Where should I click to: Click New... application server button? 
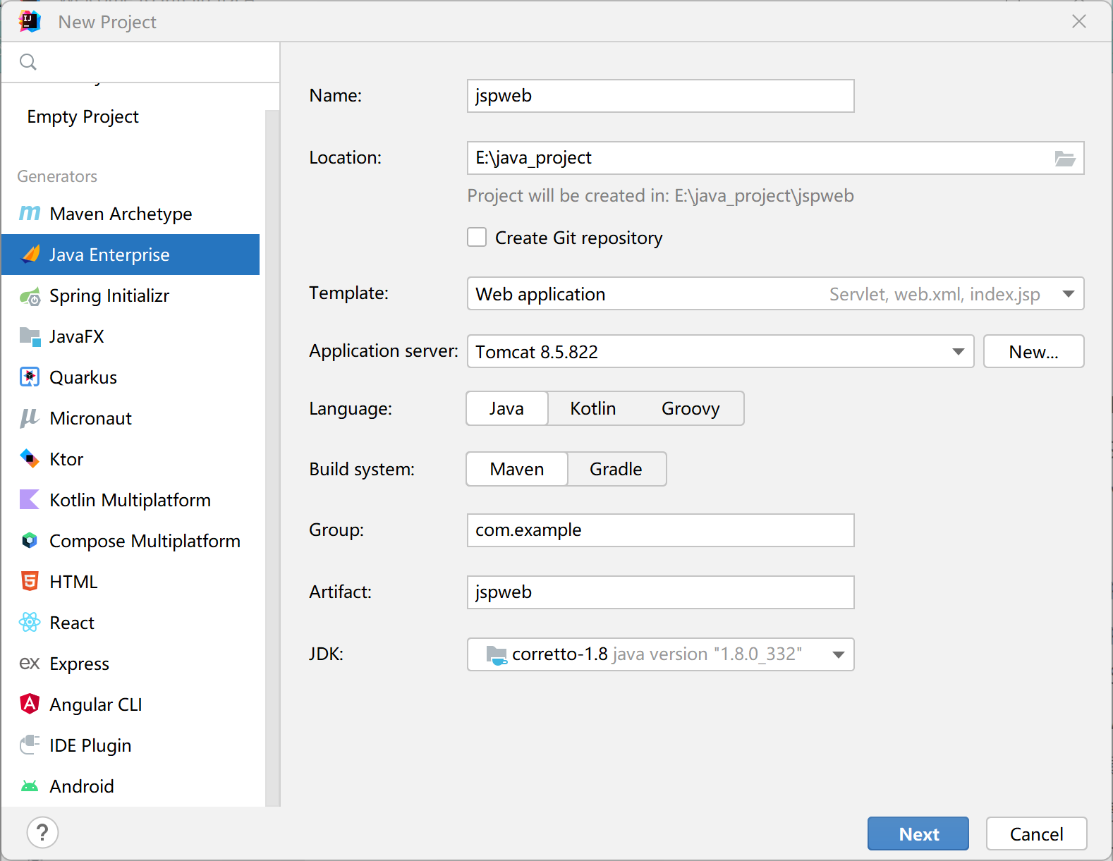click(1033, 351)
